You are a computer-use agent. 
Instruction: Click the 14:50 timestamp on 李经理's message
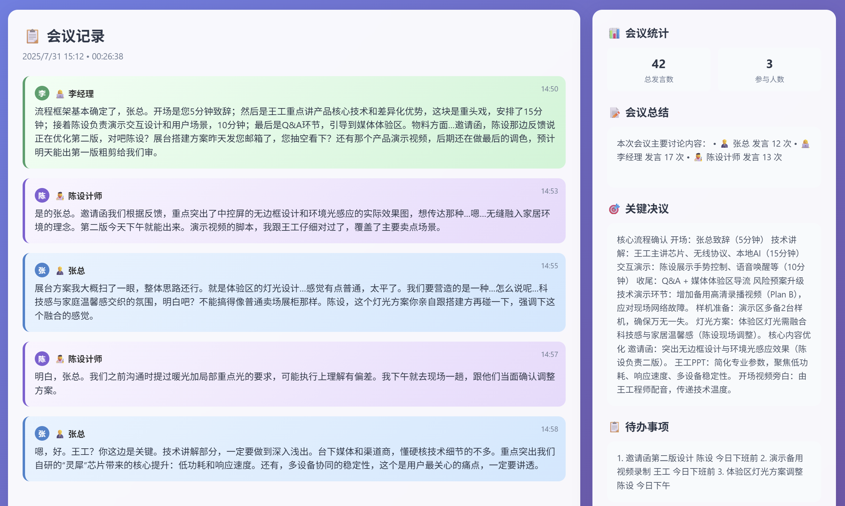click(549, 89)
